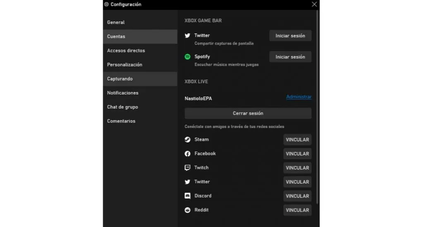Open Notificaciones settings
423x227 pixels.
140,93
